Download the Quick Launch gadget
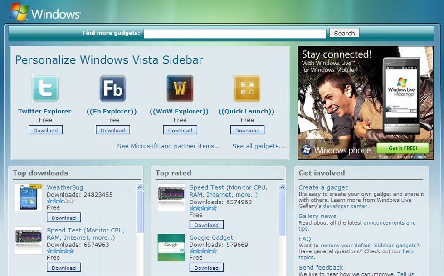The height and width of the screenshot is (276, 444). 247,130
